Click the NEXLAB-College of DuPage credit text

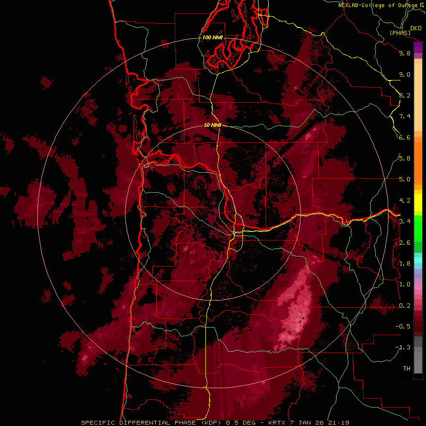(x=378, y=5)
